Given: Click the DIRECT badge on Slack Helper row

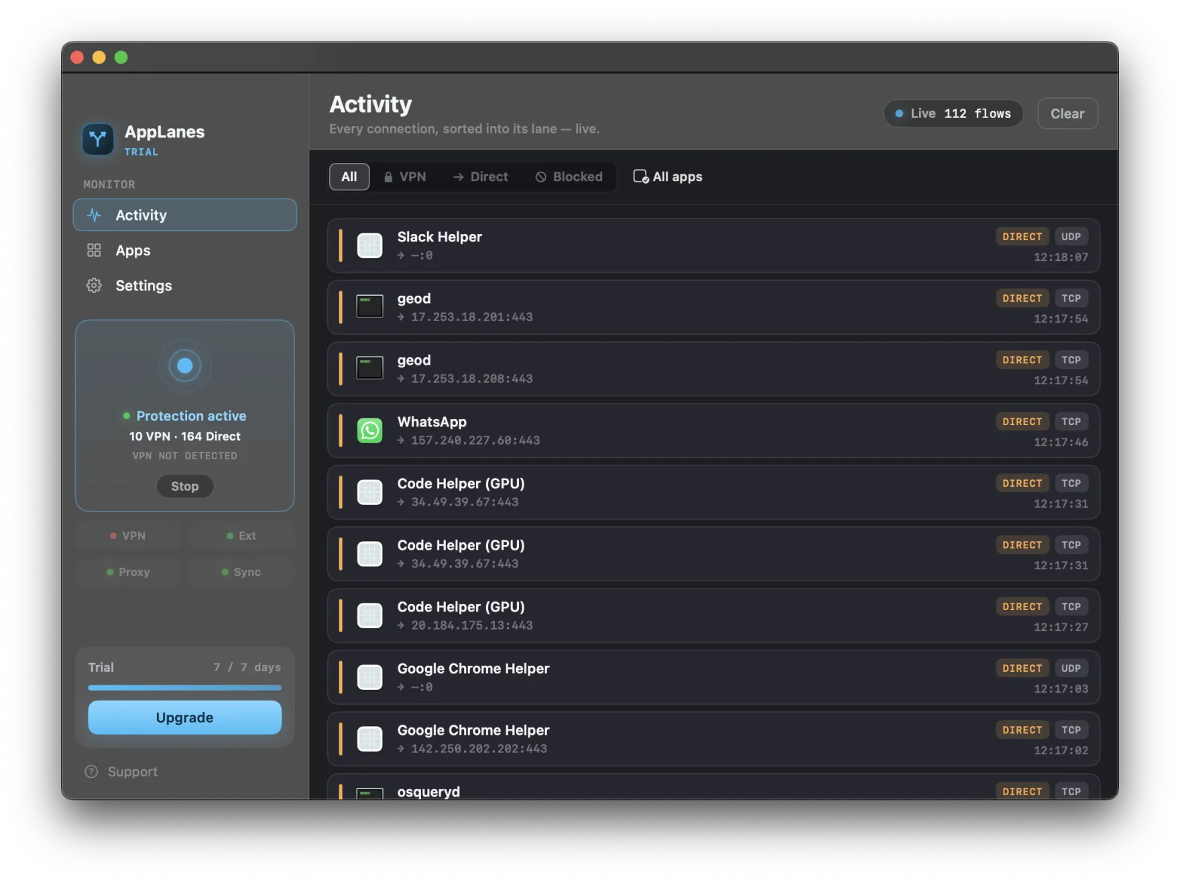Looking at the screenshot, I should tap(1022, 237).
